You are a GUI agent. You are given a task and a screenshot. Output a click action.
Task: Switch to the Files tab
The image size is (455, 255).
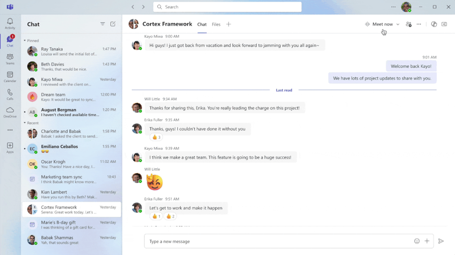pos(216,25)
